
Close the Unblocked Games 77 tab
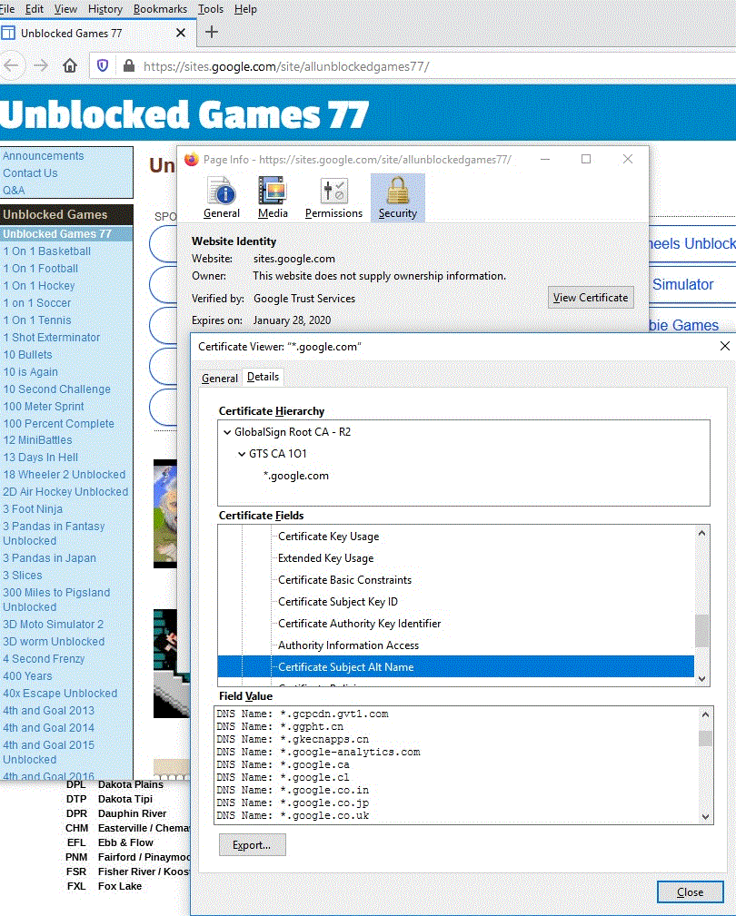(181, 33)
